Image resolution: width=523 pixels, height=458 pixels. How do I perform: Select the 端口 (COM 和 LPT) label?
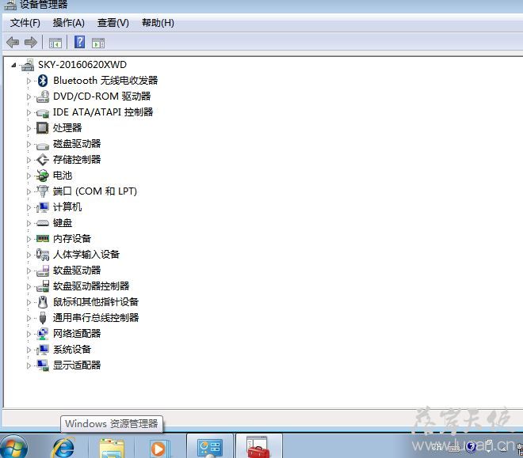click(x=95, y=191)
